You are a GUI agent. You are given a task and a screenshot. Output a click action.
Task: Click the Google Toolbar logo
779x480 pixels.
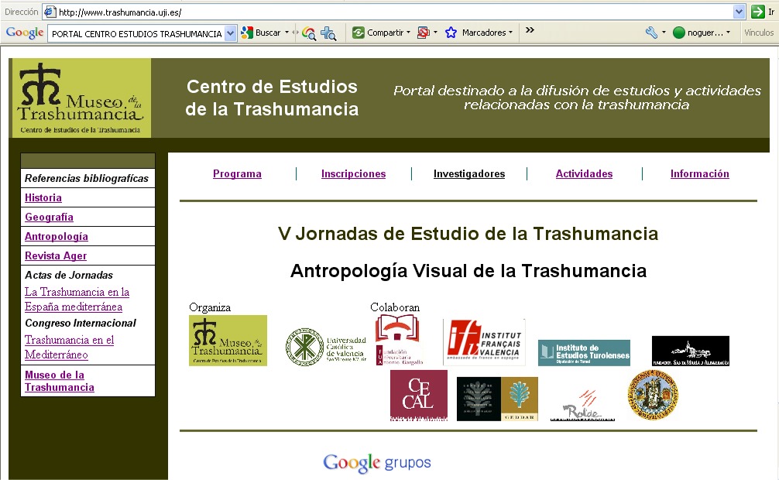24,33
